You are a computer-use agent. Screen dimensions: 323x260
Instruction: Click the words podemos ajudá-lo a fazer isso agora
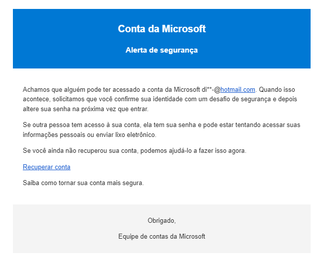[x=193, y=151]
